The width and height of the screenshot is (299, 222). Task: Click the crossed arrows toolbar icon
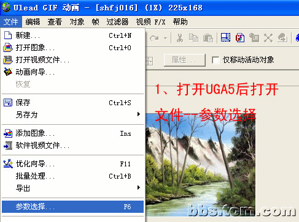pos(268,38)
